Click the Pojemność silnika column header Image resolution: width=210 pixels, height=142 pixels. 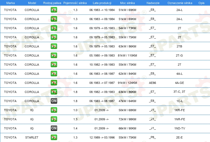tap(75, 3)
